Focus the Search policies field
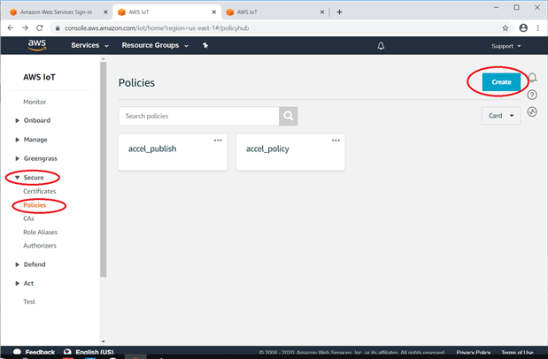The height and width of the screenshot is (359, 548). pyautogui.click(x=198, y=116)
